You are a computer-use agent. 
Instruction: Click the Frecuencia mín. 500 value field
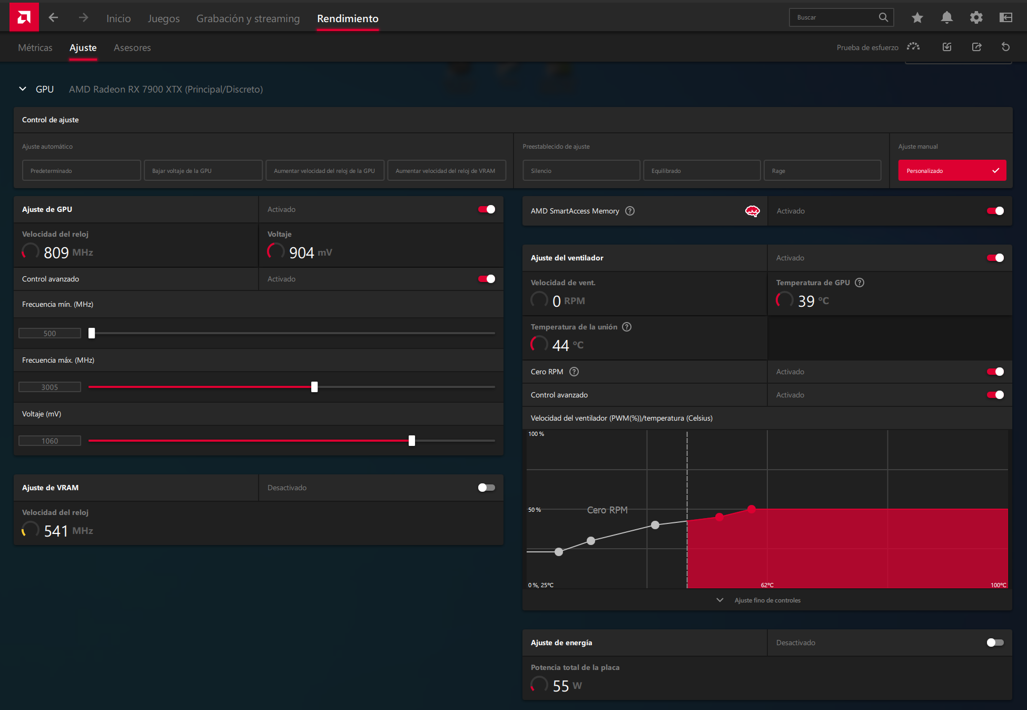pyautogui.click(x=50, y=333)
